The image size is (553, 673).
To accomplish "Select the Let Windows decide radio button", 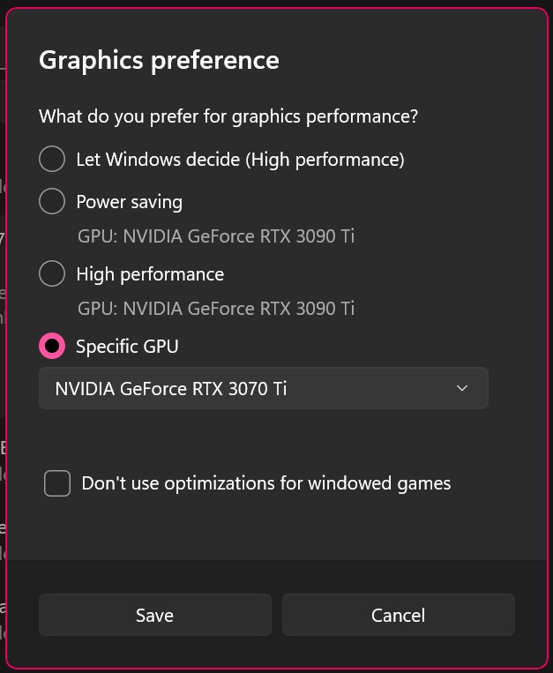I will point(52,159).
